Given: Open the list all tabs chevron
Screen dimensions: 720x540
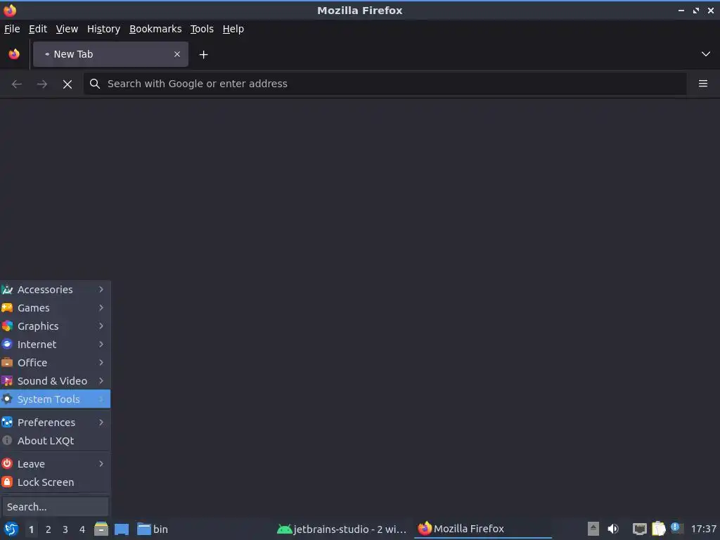Looking at the screenshot, I should pos(706,54).
